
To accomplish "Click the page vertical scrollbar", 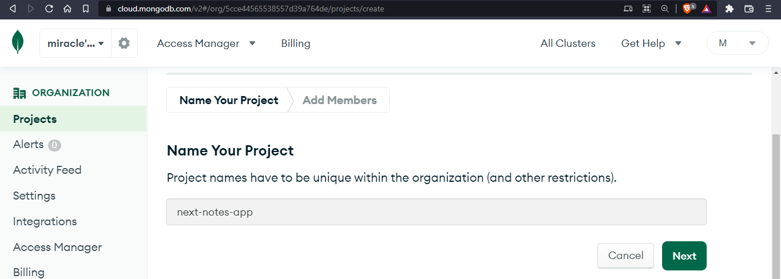I will pos(776,206).
